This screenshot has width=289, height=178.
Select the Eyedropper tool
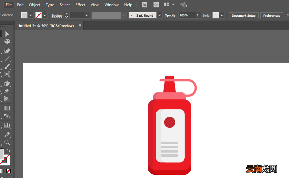click(7, 135)
